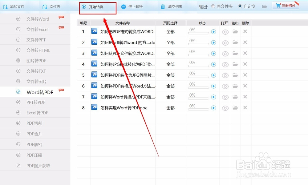Click Word icon of file row 4
Viewport: 308px width, 185px height.
[x=94, y=64]
